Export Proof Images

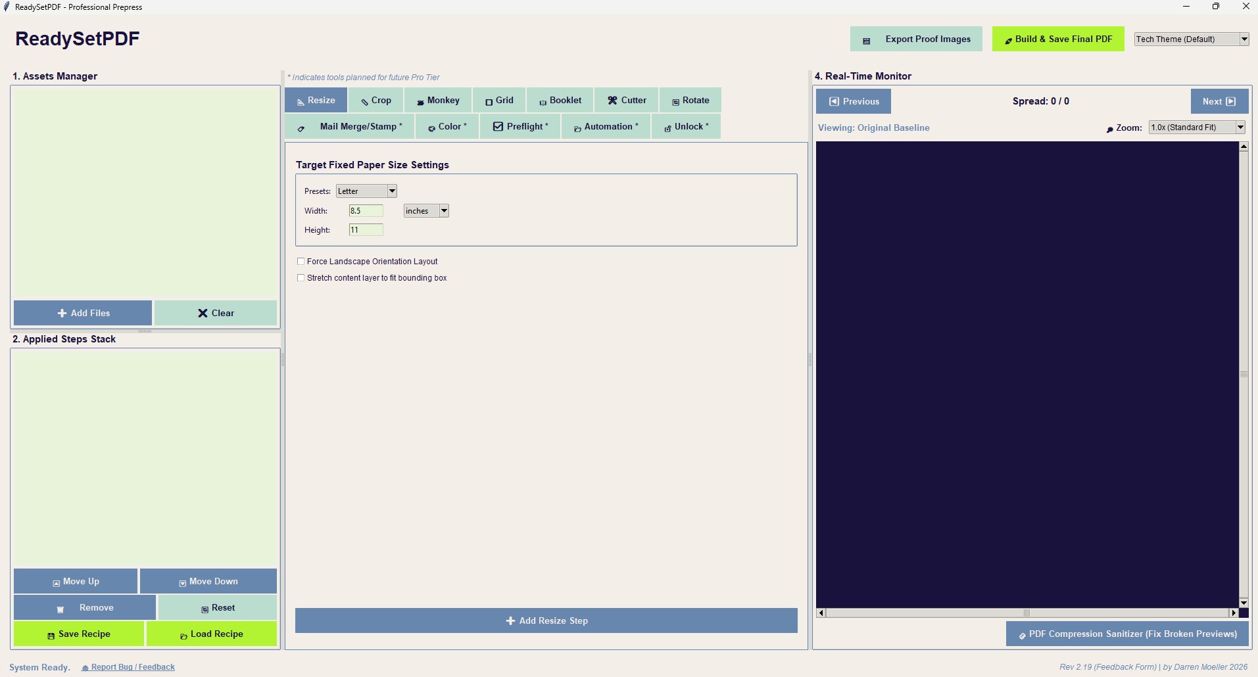916,39
